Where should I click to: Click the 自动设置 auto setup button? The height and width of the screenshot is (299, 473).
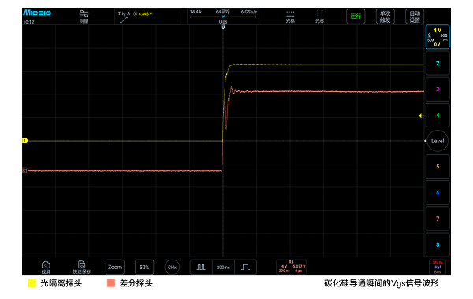(x=415, y=17)
